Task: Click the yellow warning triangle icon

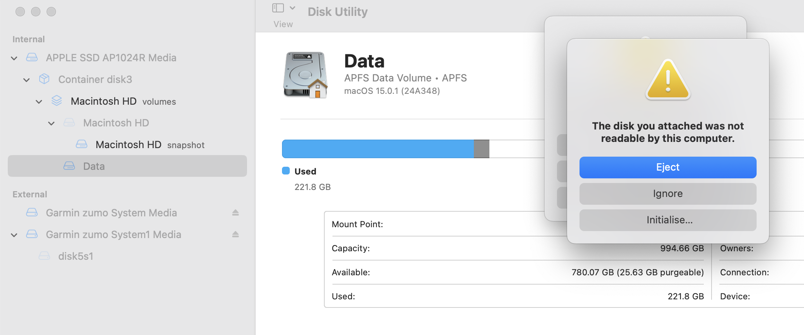Action: point(668,80)
